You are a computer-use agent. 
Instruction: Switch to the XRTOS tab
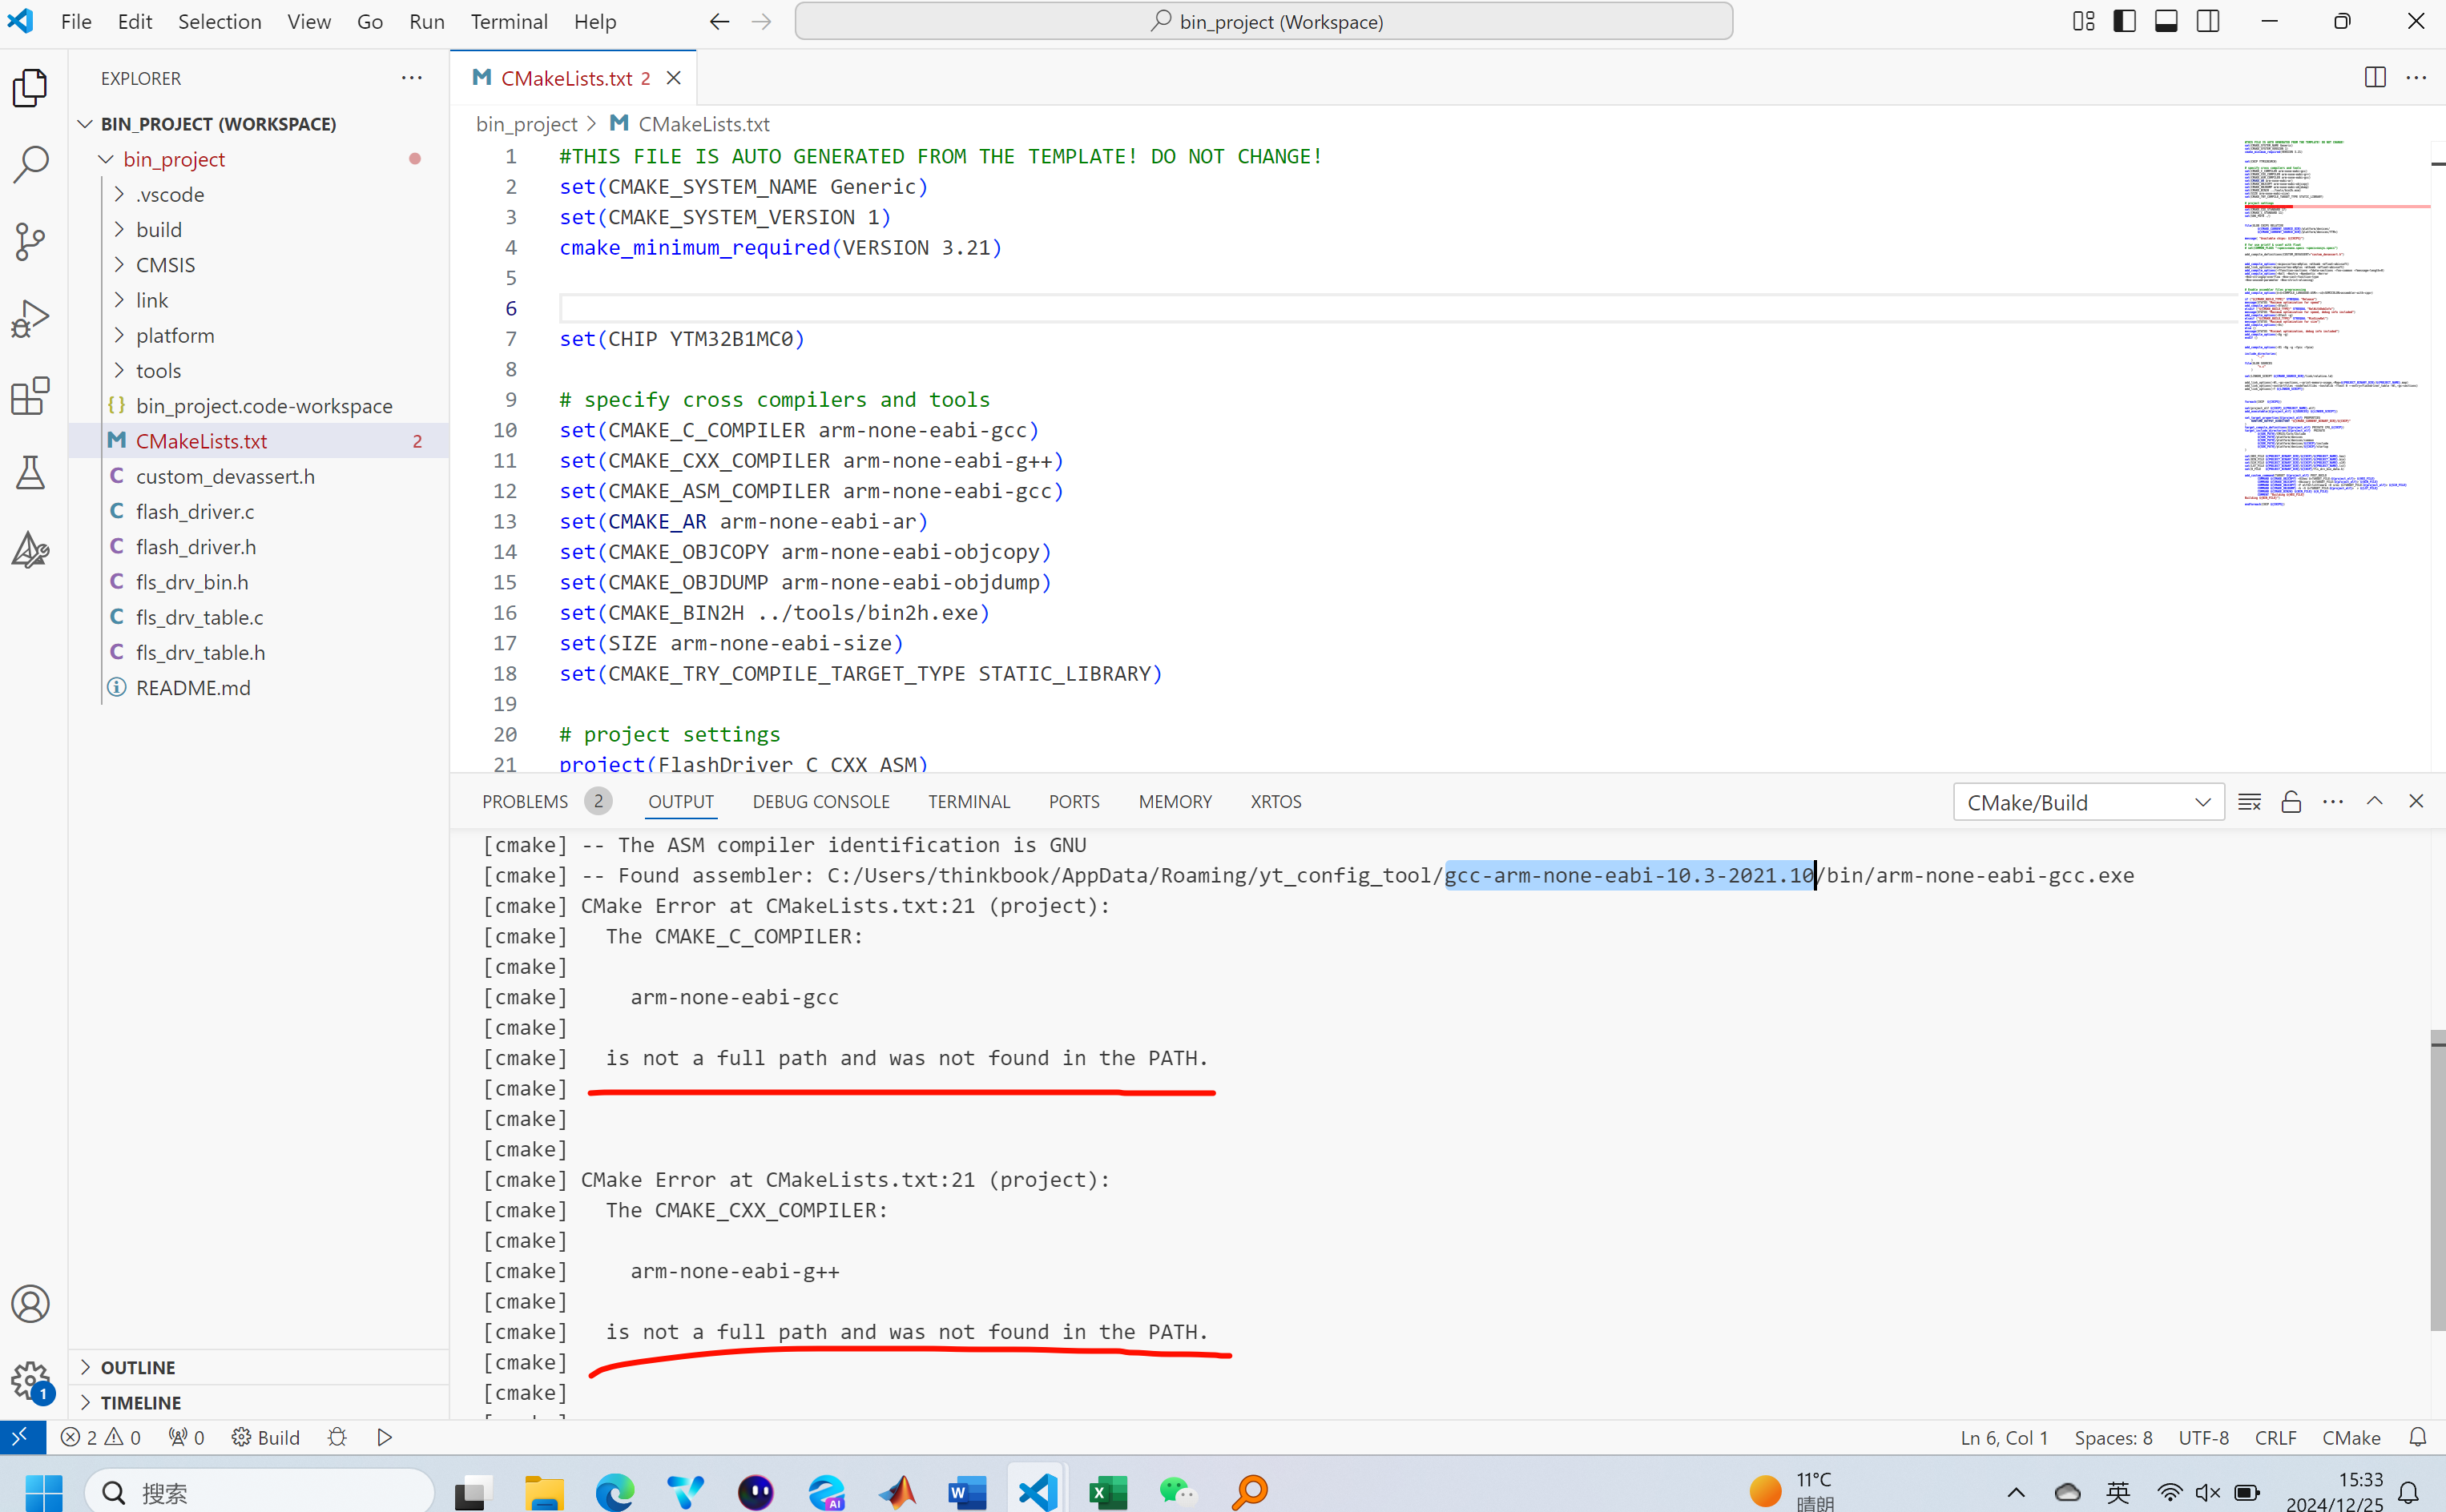(x=1275, y=802)
